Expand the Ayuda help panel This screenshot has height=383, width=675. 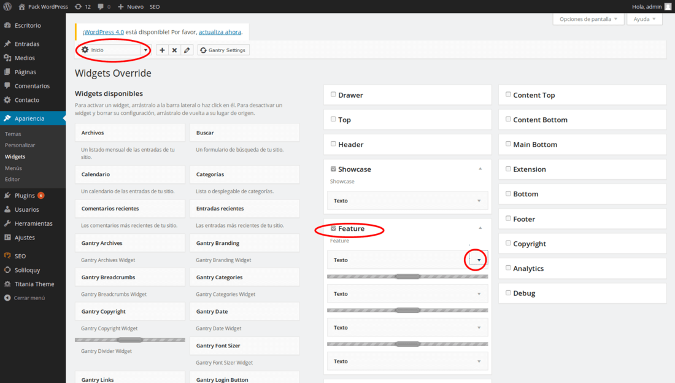(x=644, y=19)
